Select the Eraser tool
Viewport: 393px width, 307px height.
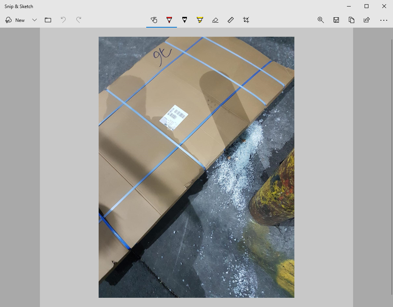pyautogui.click(x=215, y=20)
